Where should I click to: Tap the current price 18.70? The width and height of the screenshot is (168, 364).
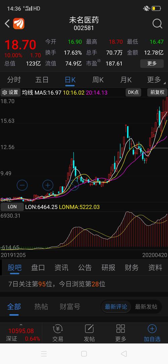click(x=20, y=45)
